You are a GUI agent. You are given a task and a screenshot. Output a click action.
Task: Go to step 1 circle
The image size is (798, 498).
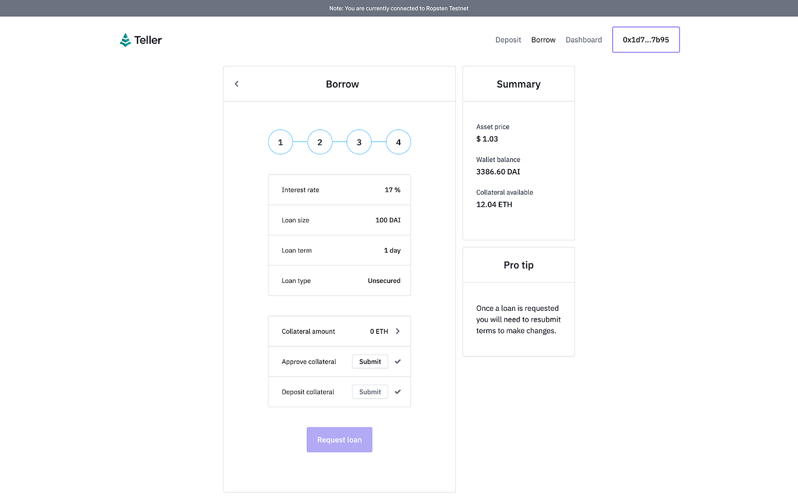[281, 142]
